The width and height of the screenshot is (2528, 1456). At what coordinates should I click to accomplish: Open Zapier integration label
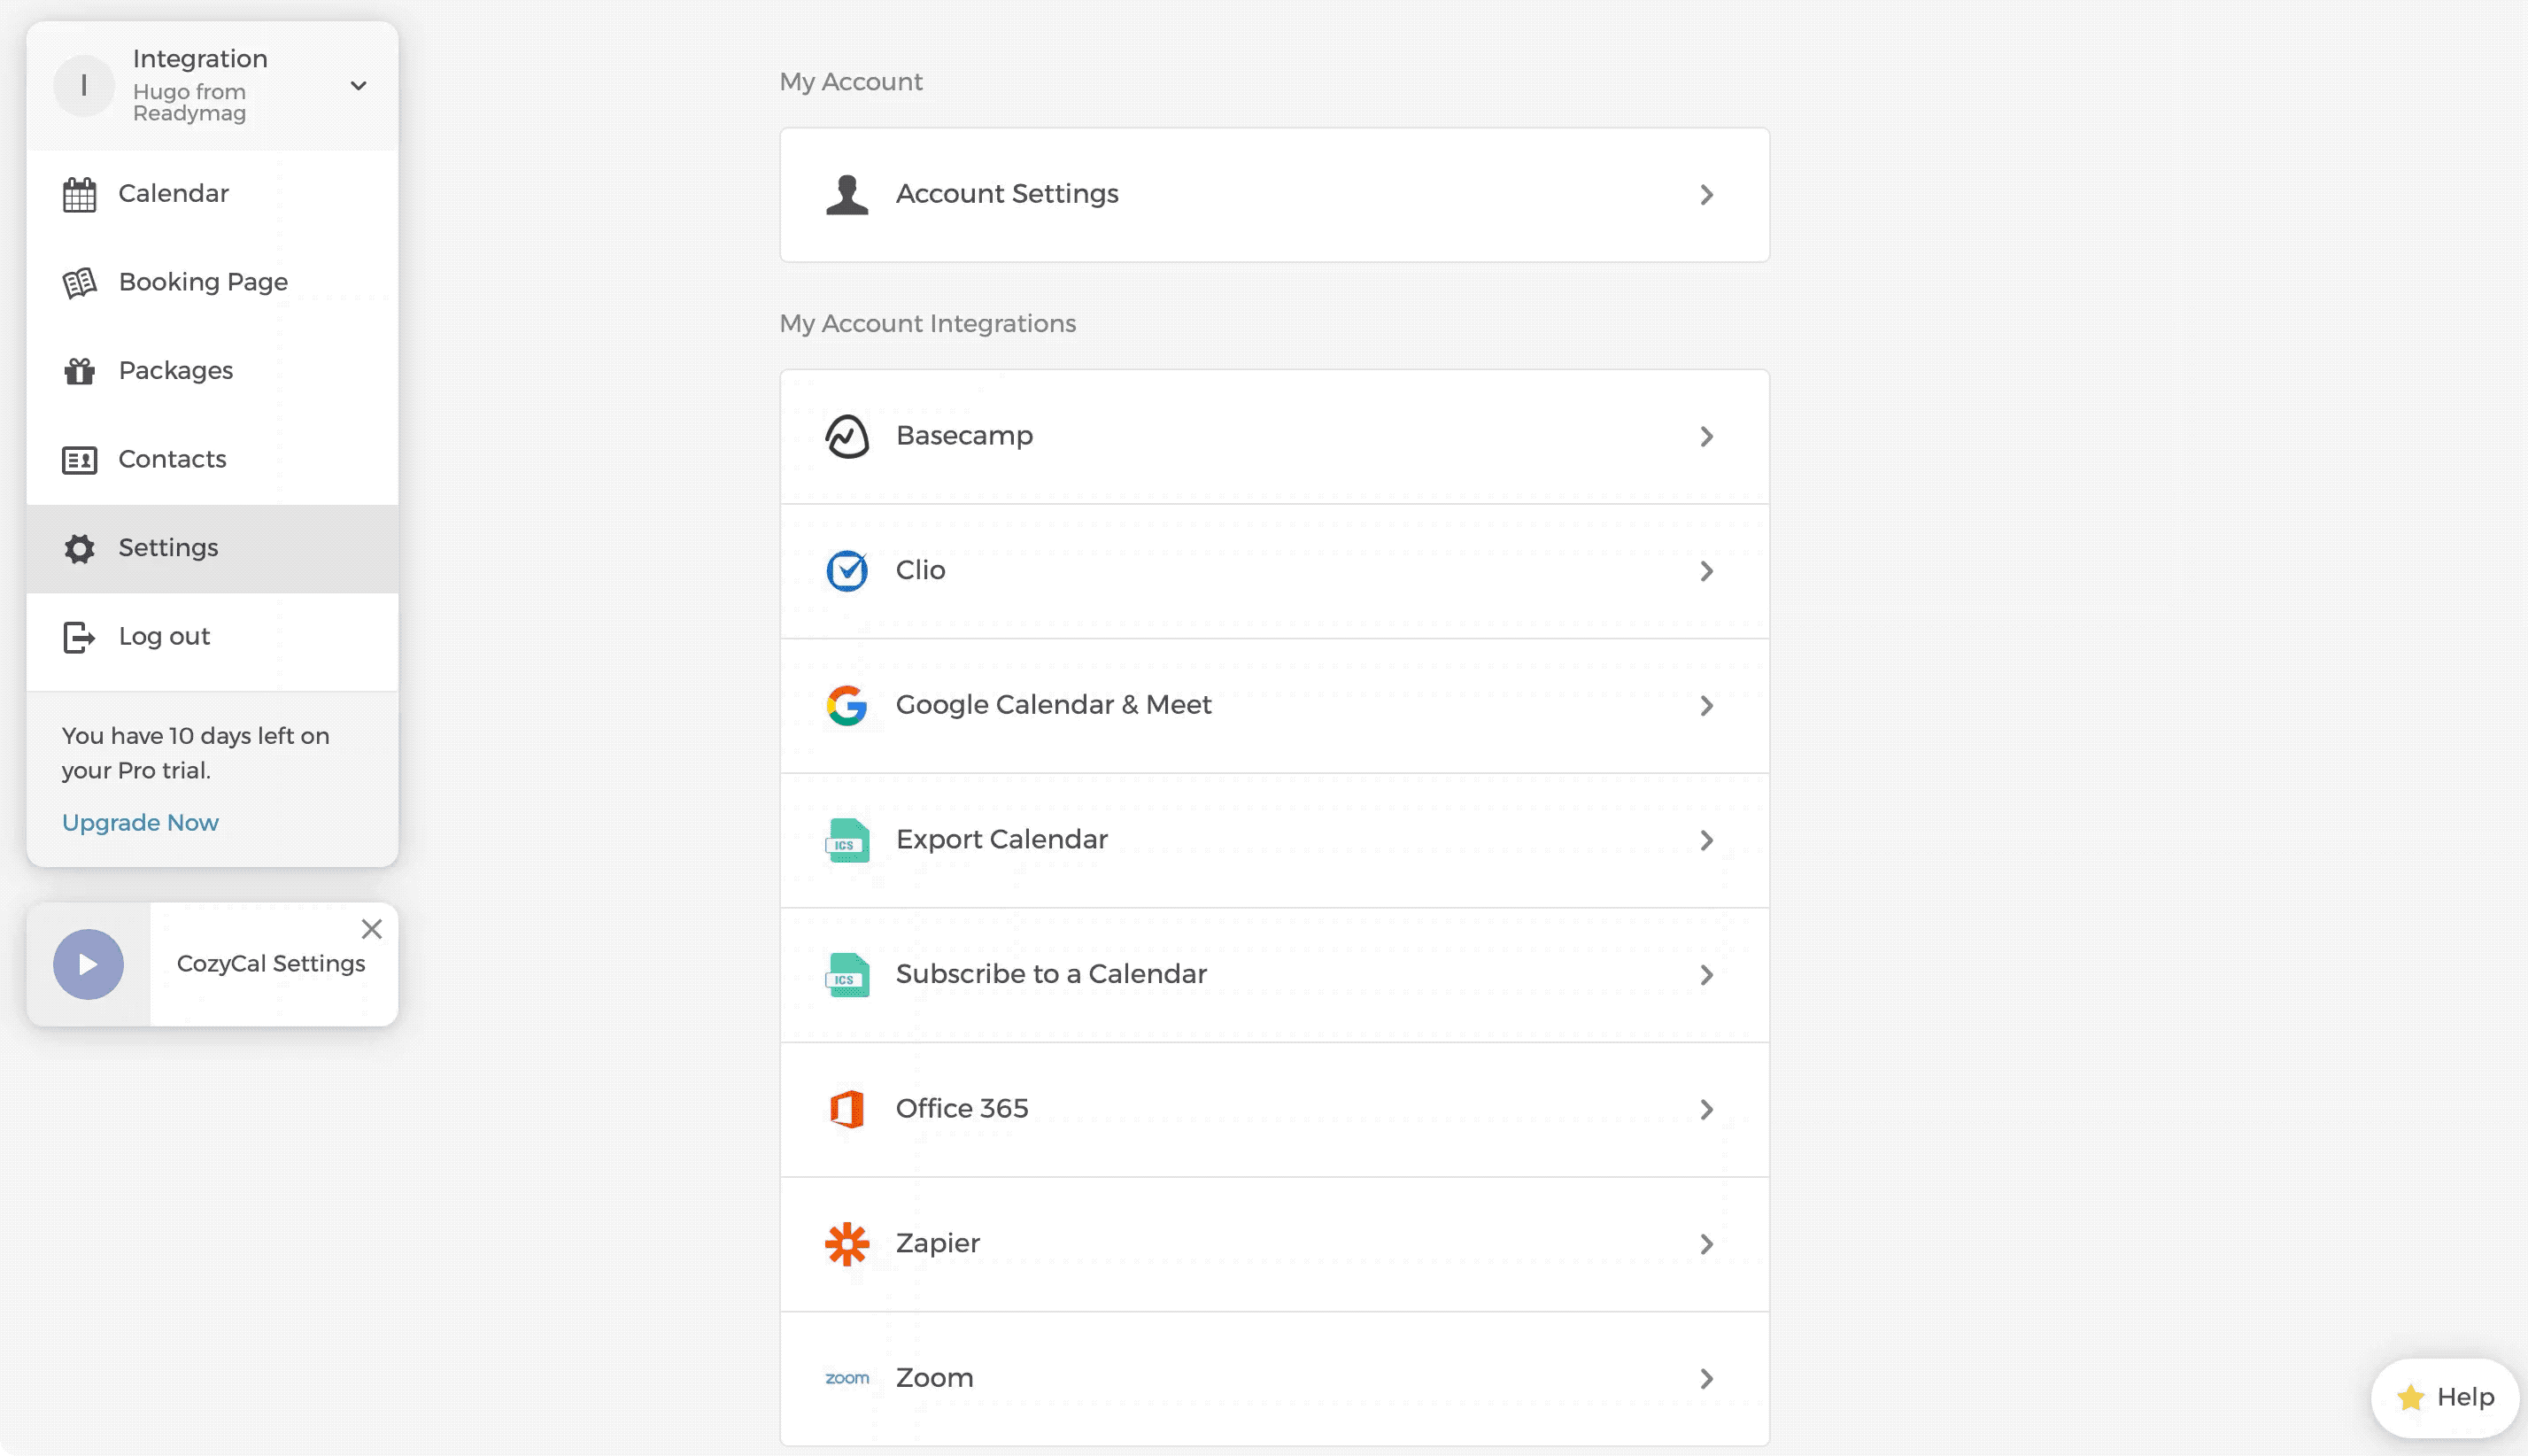[938, 1243]
